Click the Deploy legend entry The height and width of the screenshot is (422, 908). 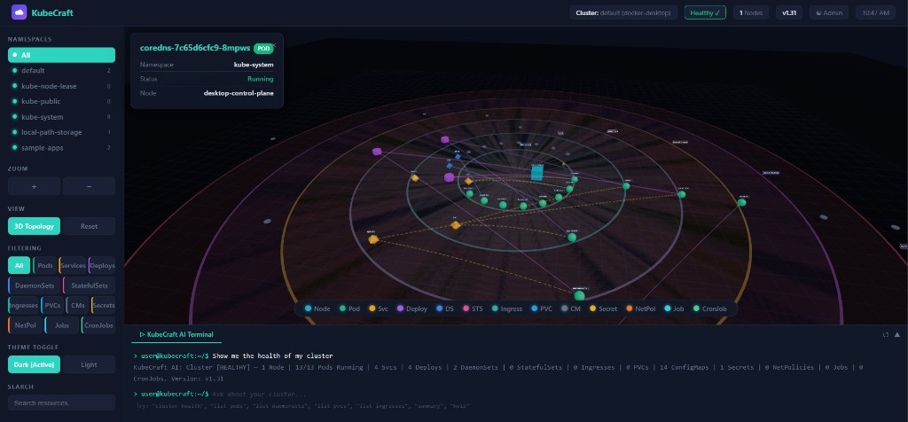[412, 309]
